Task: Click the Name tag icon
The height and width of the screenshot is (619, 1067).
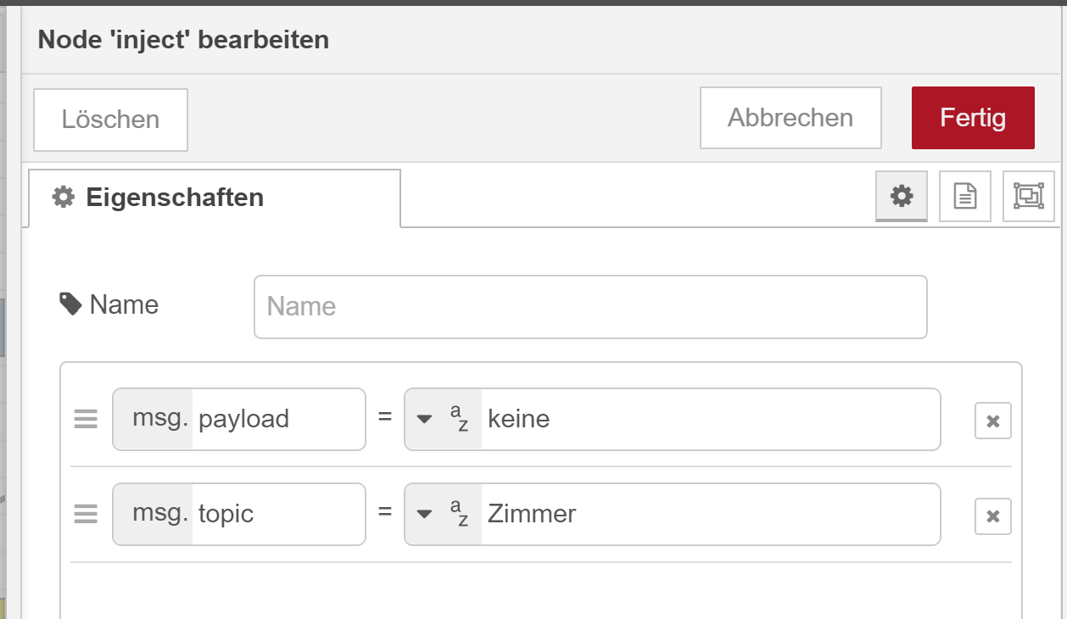Action: (70, 304)
